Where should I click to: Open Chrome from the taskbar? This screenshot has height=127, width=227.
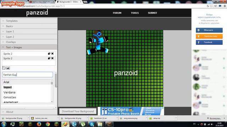[48, 124]
